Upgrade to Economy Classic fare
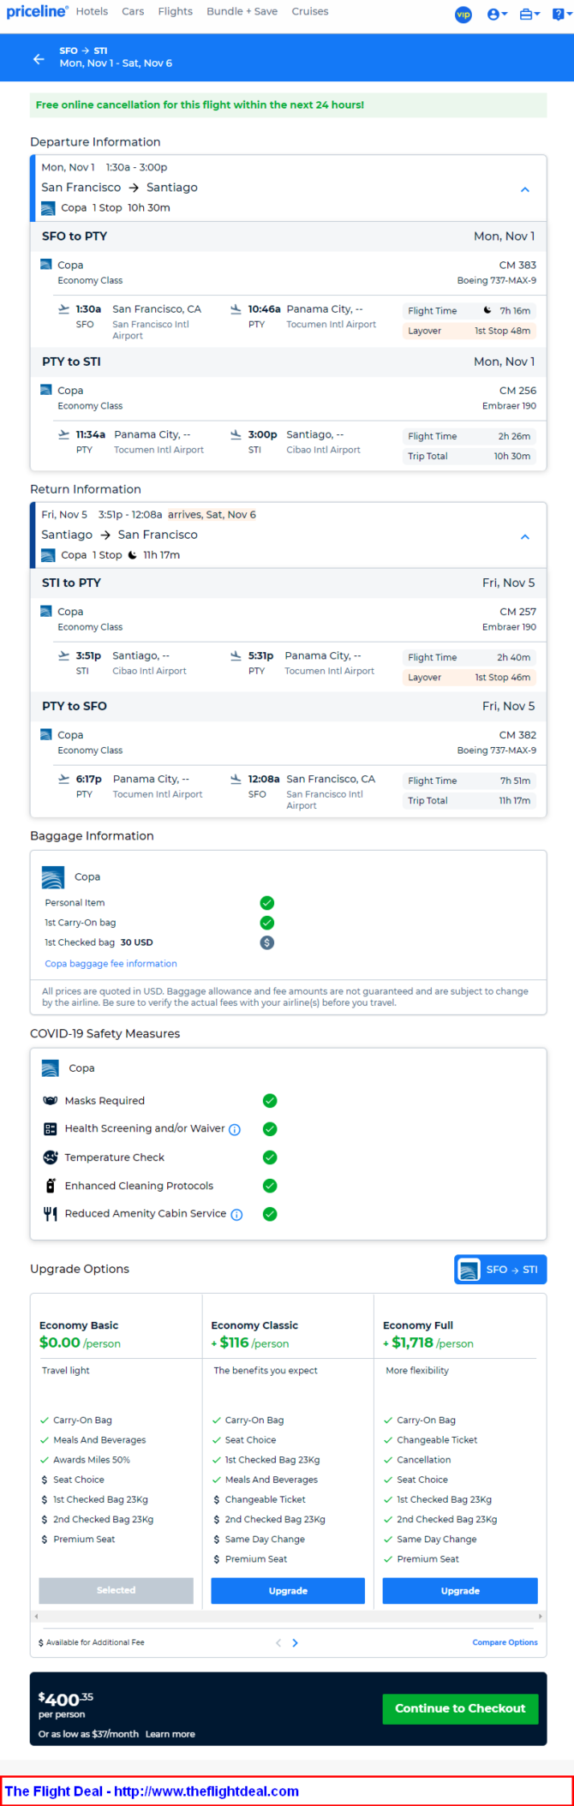 [x=288, y=1591]
